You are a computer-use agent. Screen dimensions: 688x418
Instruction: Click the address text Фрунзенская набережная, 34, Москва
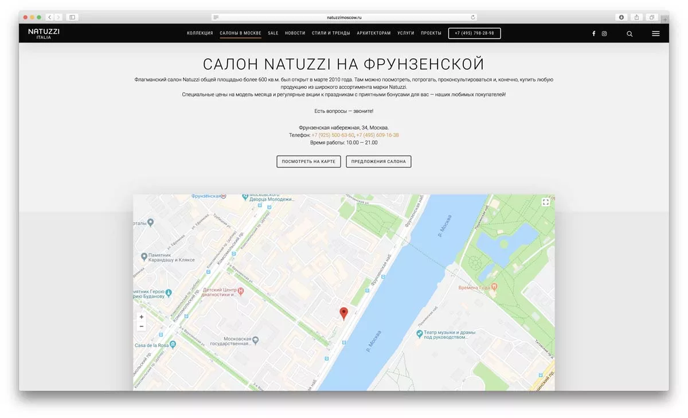(344, 127)
